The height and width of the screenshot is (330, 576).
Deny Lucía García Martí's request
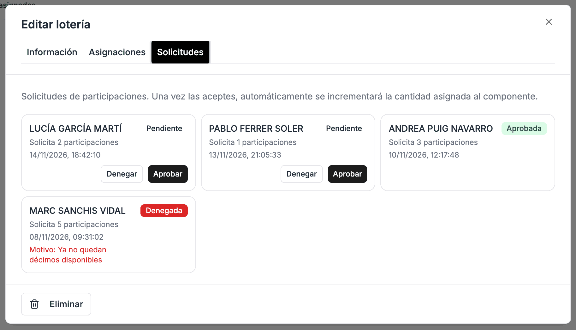click(122, 174)
